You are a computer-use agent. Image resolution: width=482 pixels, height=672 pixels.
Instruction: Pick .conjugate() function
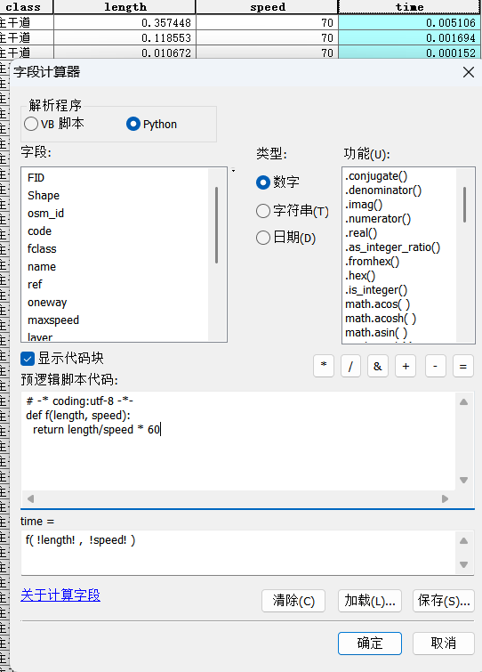tap(376, 176)
